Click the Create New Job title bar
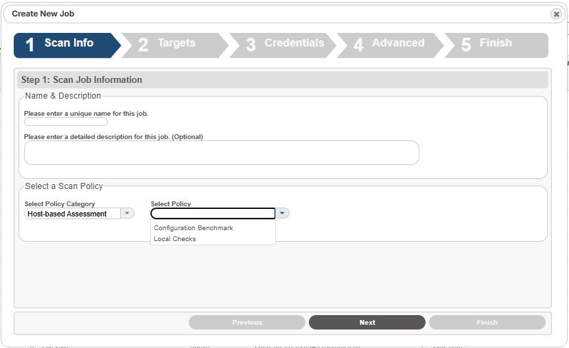Viewport: 569px width, 348px height. pos(277,14)
